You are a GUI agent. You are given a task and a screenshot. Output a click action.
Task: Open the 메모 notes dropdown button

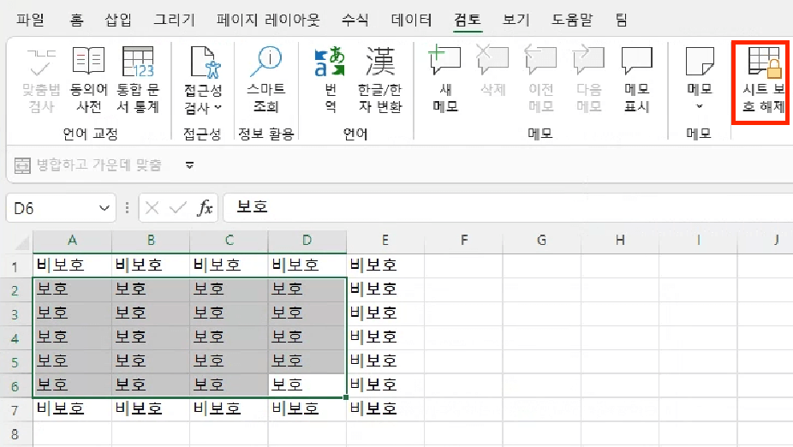pyautogui.click(x=700, y=80)
